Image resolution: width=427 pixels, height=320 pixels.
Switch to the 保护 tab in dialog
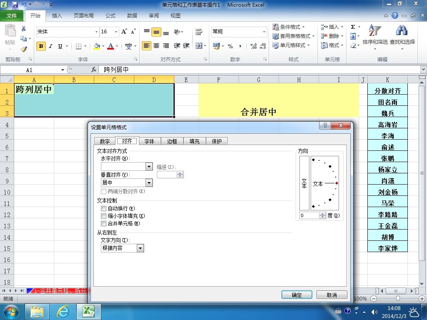[217, 141]
